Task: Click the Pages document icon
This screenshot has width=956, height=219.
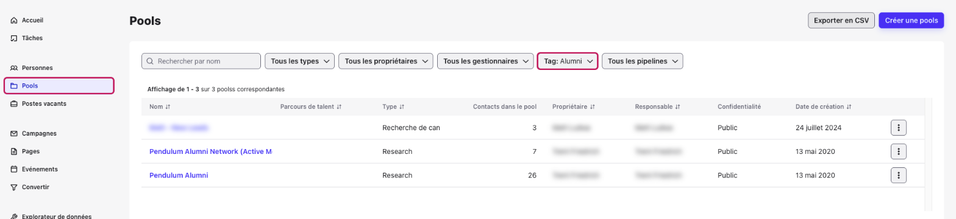Action: (14, 151)
